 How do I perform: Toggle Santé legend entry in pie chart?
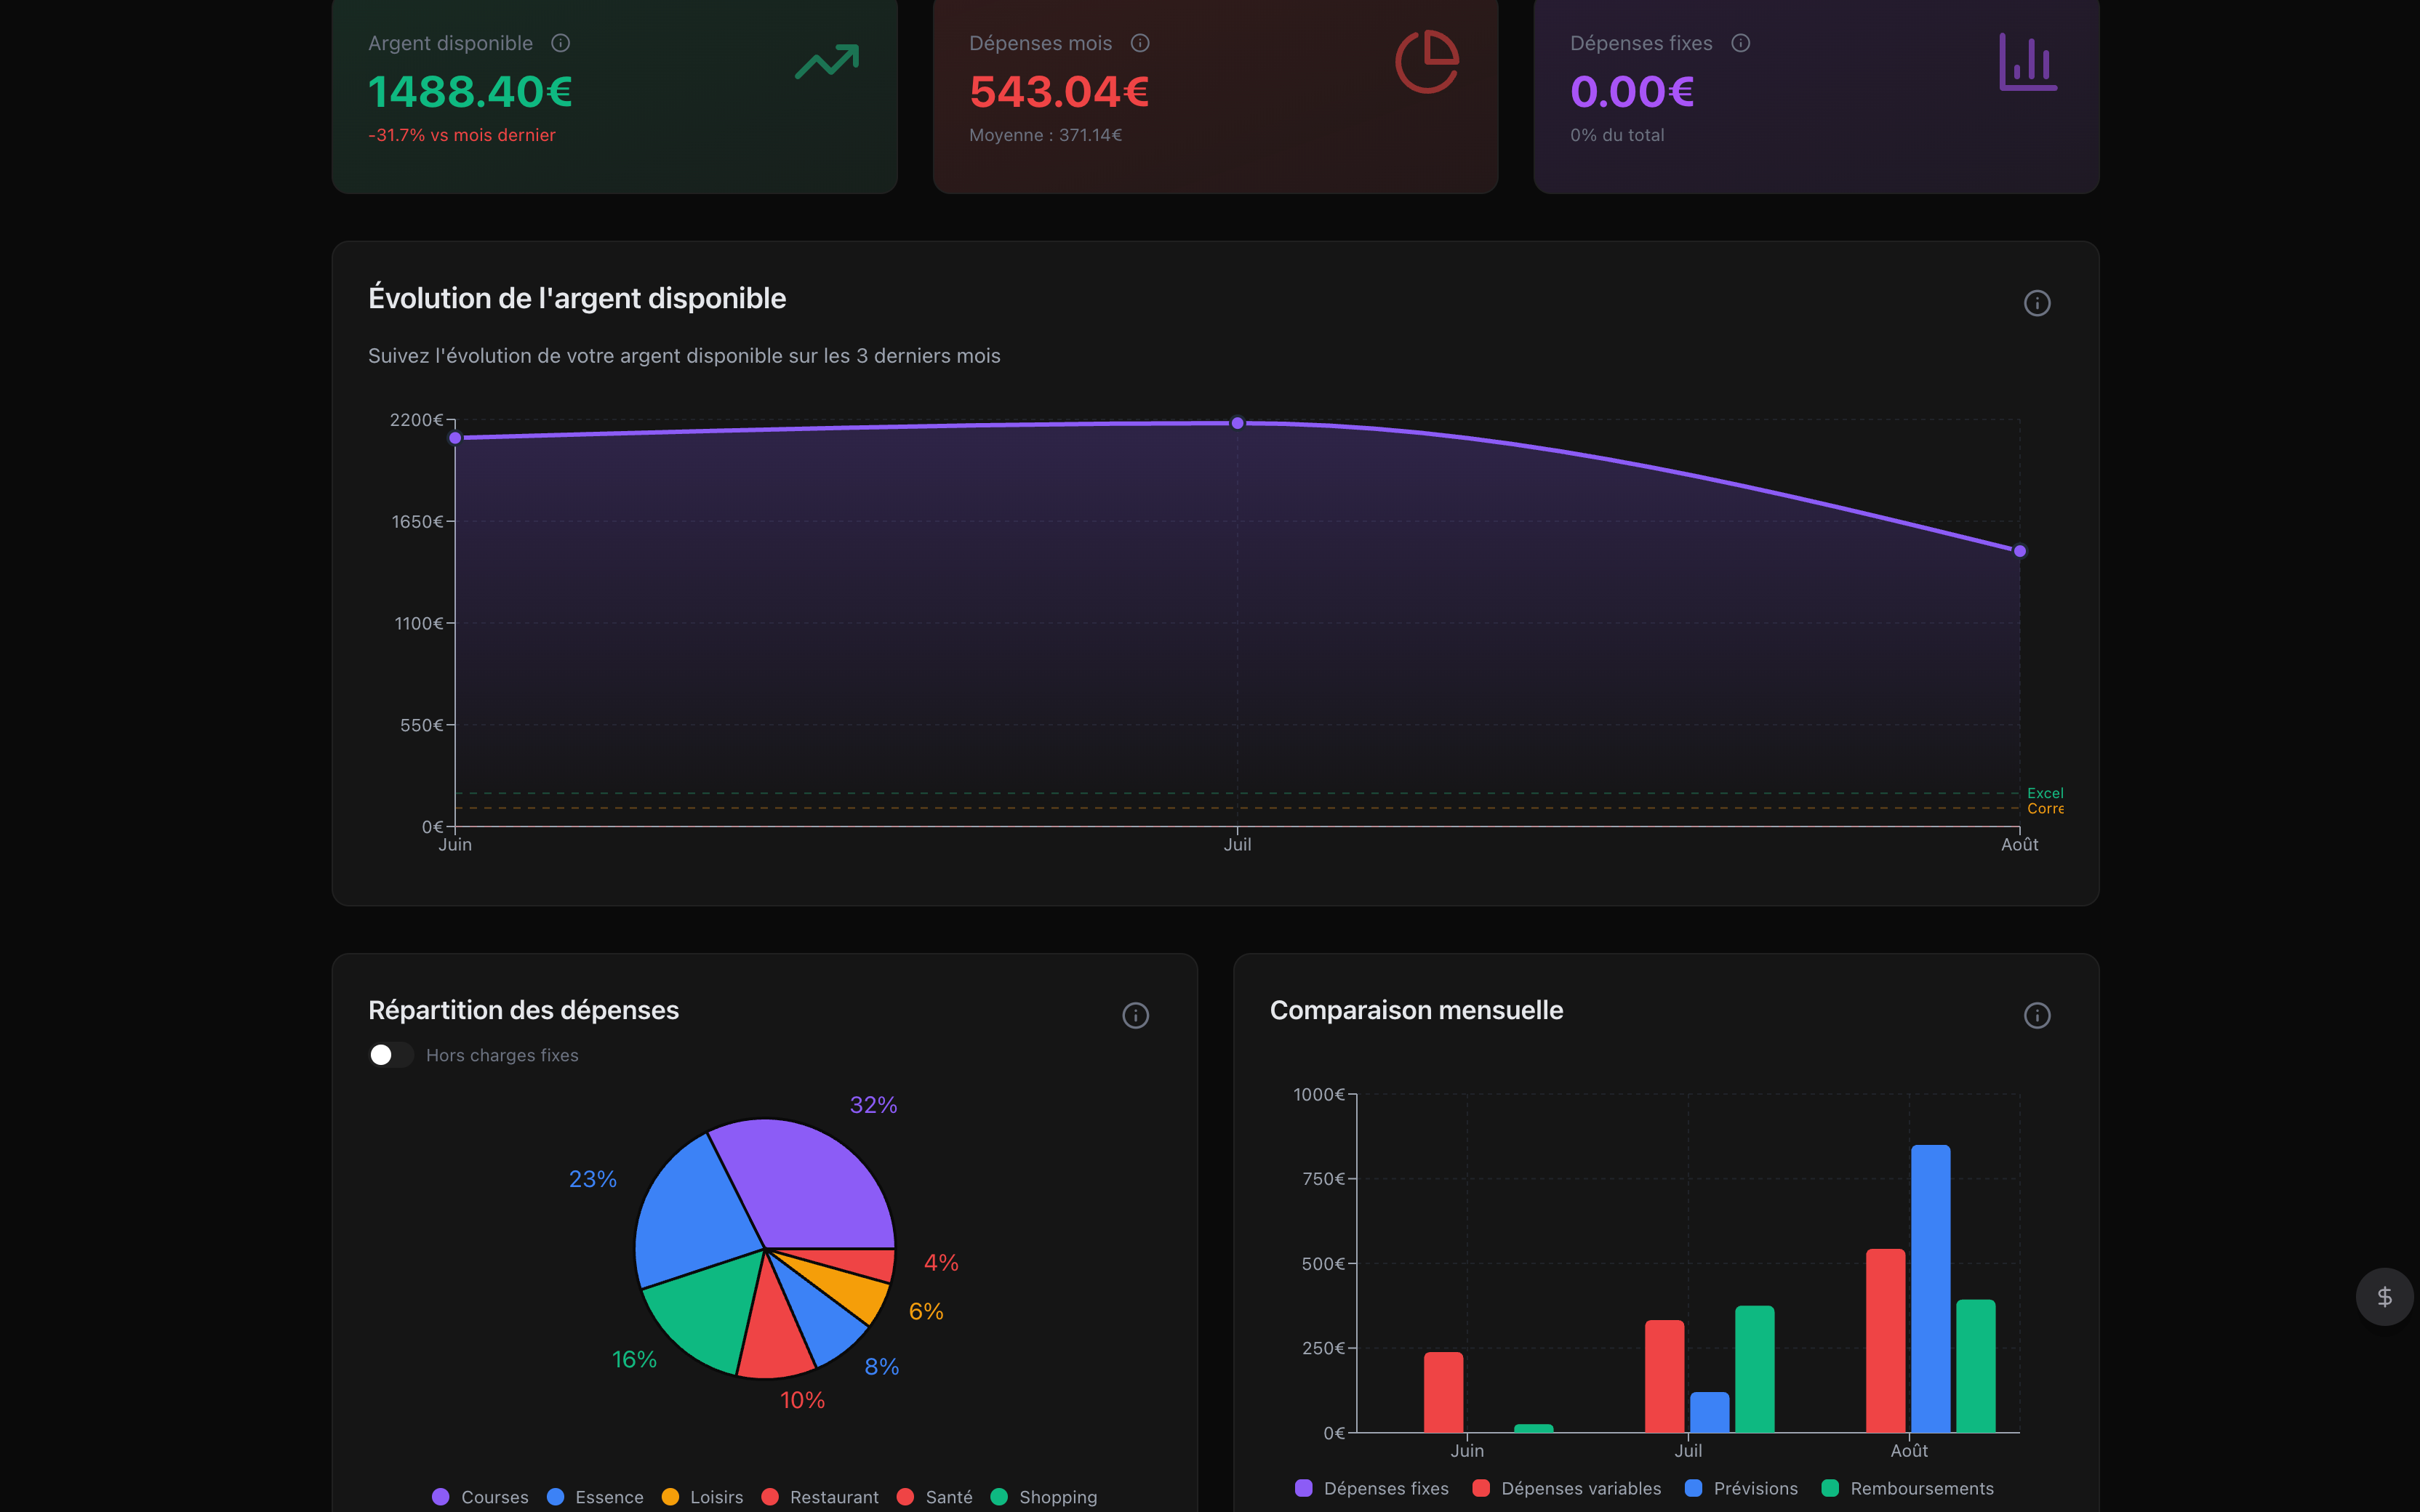[x=935, y=1497]
